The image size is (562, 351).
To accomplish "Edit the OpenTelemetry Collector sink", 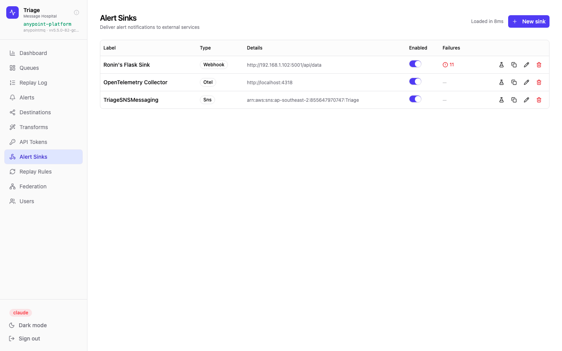I will click(x=526, y=82).
